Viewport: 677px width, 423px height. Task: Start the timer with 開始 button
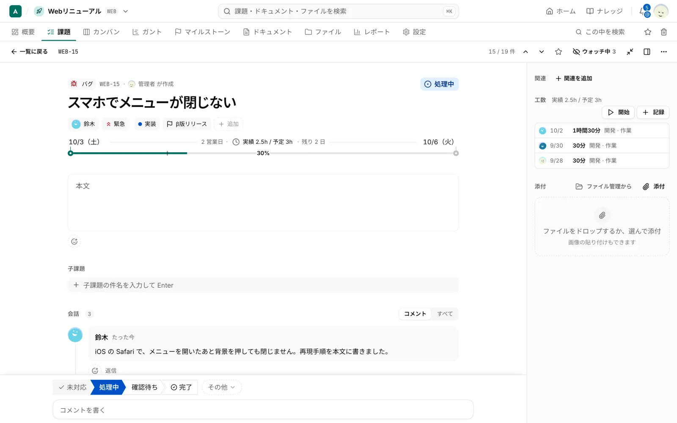click(x=618, y=112)
